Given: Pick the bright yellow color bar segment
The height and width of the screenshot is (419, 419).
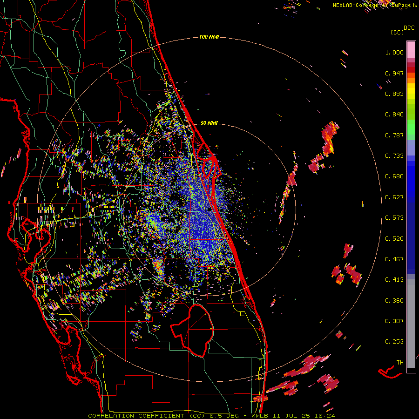Looking at the screenshot, I should coord(411,92).
